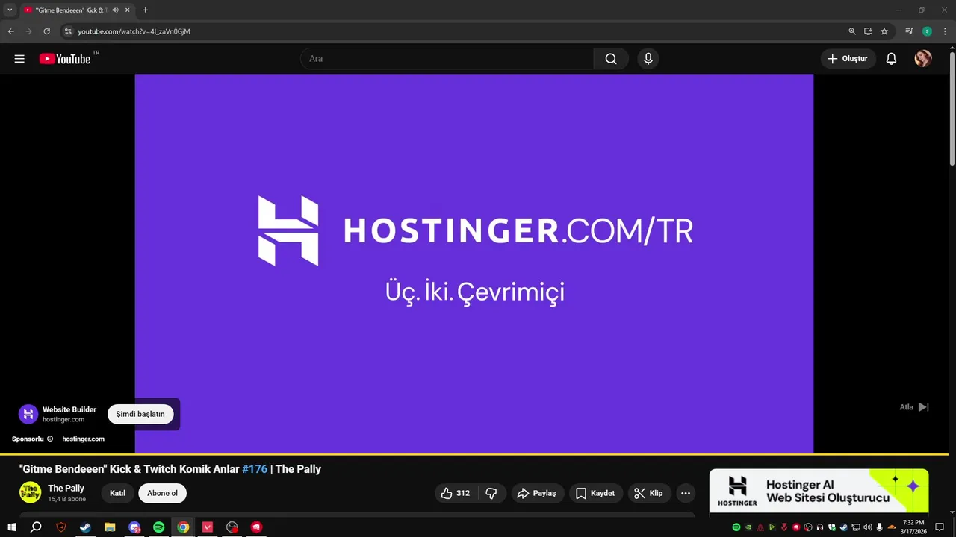This screenshot has height=537, width=956.
Task: Click the search magnifier button
Action: tap(611, 59)
